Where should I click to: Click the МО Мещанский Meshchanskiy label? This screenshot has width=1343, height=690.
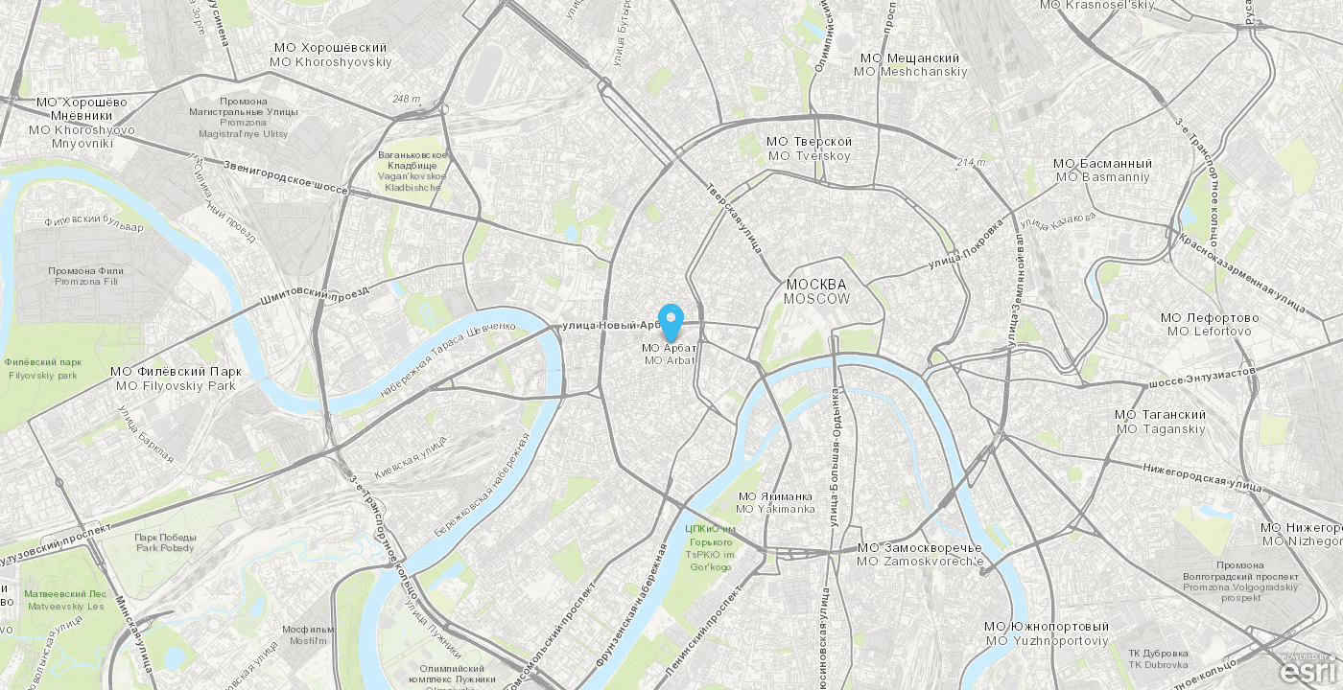tap(910, 65)
